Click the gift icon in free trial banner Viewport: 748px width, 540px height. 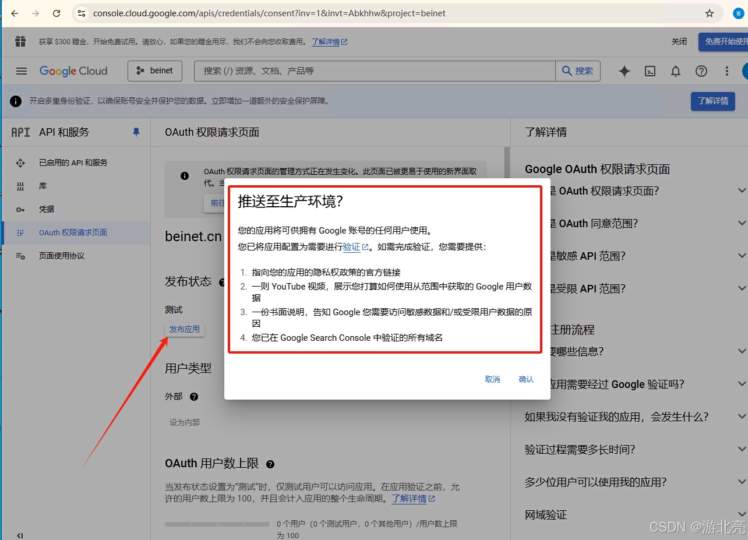click(x=20, y=41)
